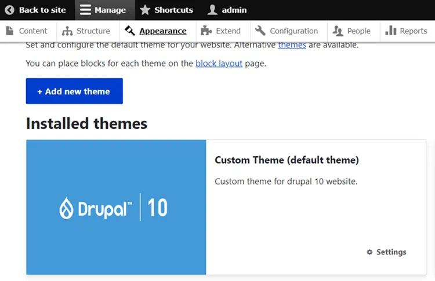This screenshot has height=281, width=435.
Task: Click the admin user silhouette icon
Action: 213,10
